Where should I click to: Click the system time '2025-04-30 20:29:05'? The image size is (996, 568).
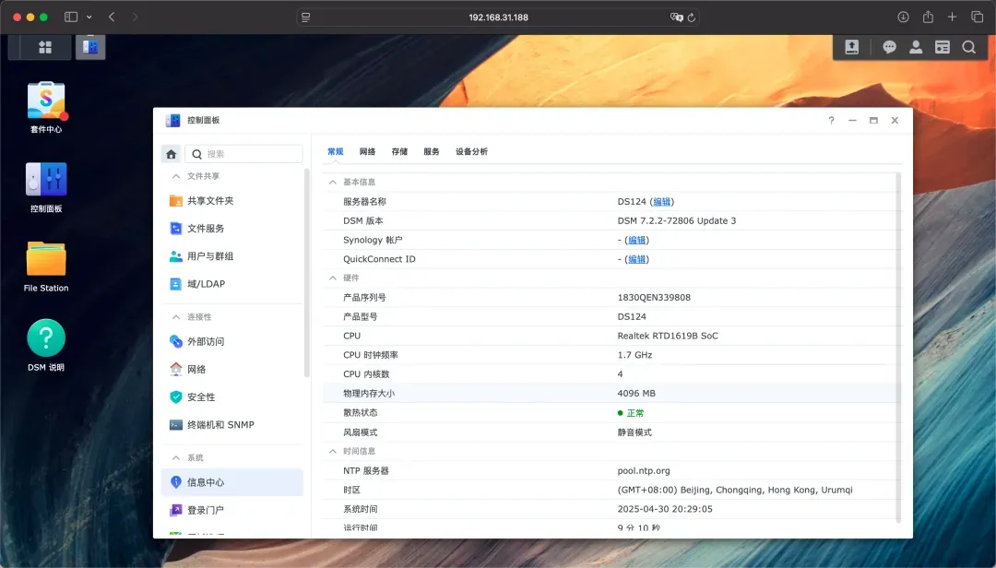665,509
